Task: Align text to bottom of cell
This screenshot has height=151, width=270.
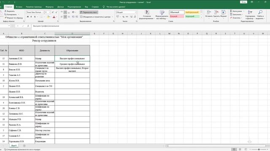Action: coord(69,12)
